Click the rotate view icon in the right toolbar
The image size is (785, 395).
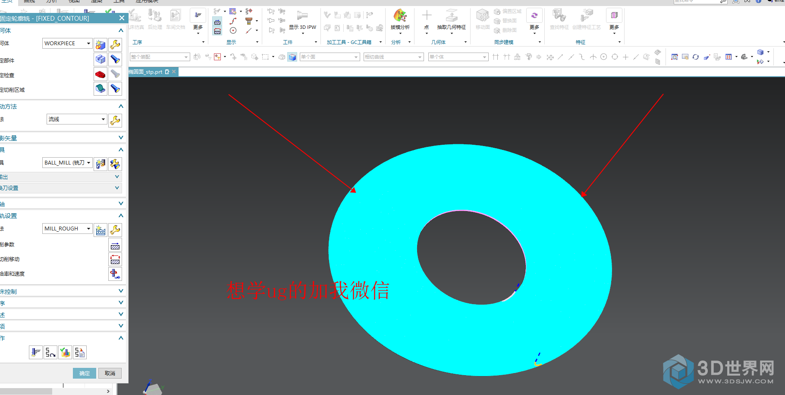click(x=696, y=57)
